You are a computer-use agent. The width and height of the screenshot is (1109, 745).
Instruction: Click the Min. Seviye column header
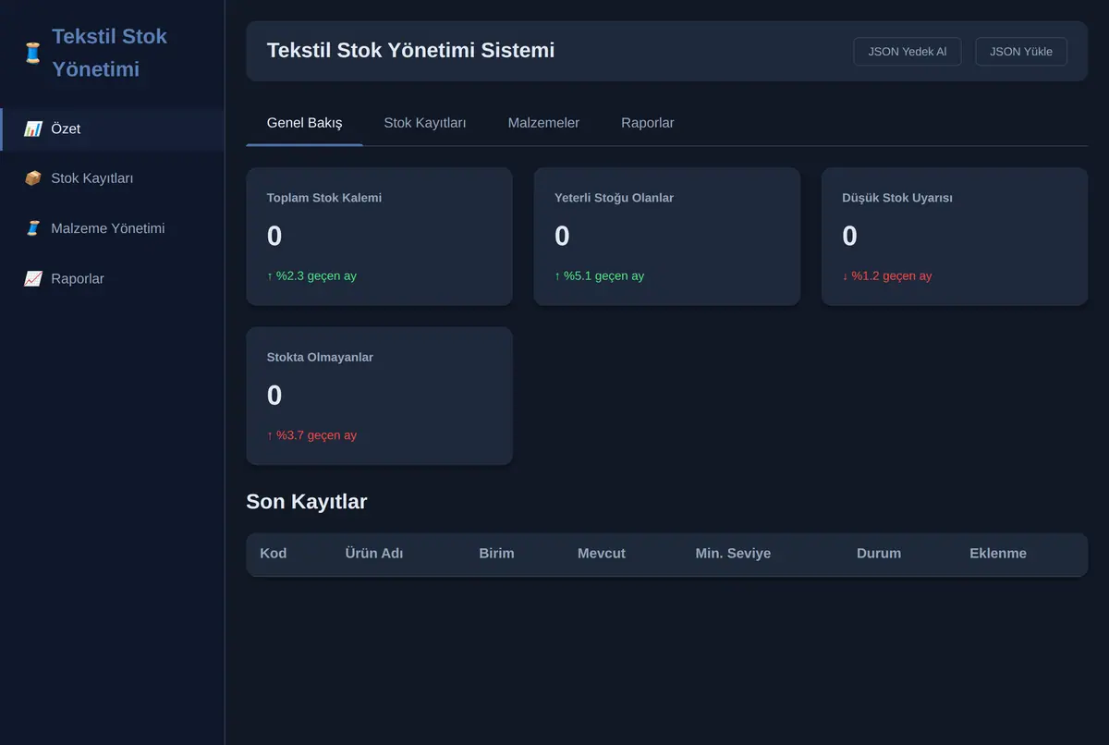(733, 554)
